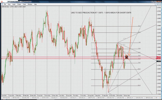Click the Windows Start button
The height and width of the screenshot is (100, 162).
tap(4, 99)
